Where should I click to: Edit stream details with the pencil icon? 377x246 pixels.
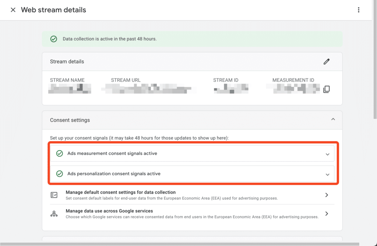pyautogui.click(x=326, y=61)
